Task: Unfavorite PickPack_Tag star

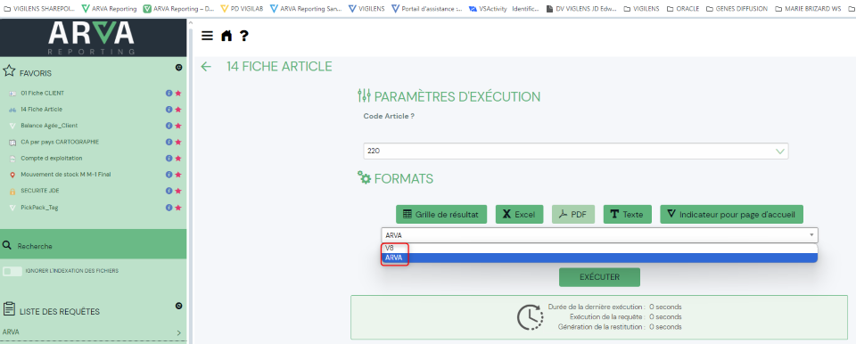Action: [178, 208]
